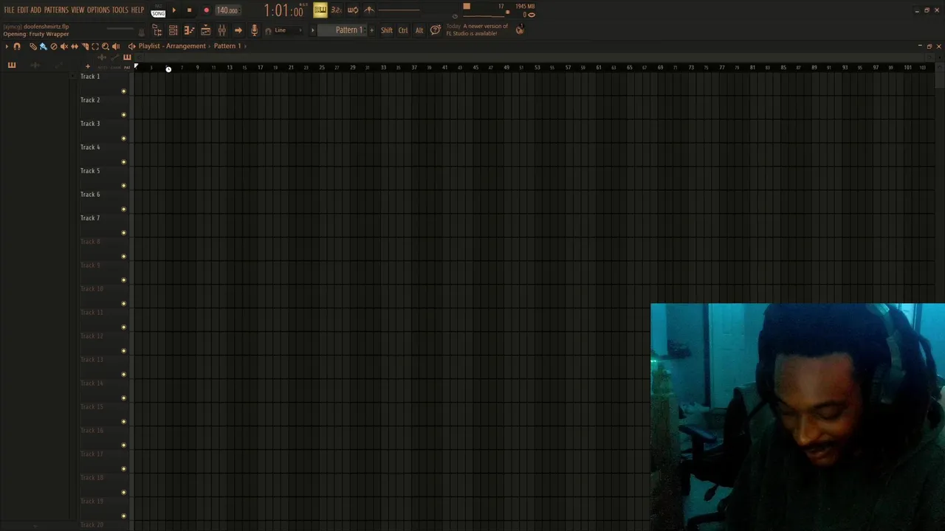Expand the arrow after Pattern 1 breadcrumb
Screen dimensions: 945x531
coord(245,46)
